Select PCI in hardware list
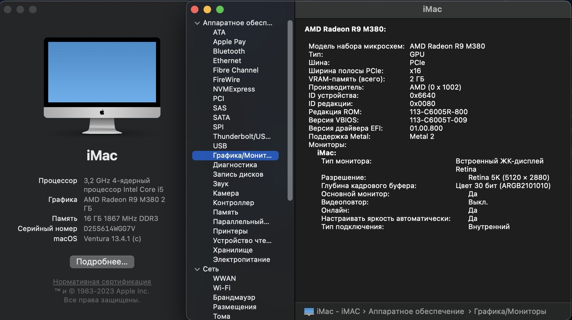The image size is (572, 320). tap(218, 98)
